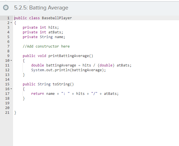
Task: Click 'public void printBattingAverage()' declaration
Action: point(58,56)
